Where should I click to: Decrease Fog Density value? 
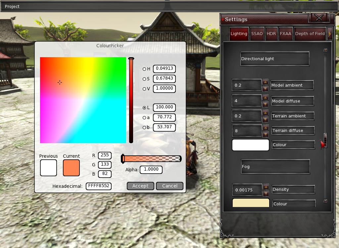tap(266, 193)
